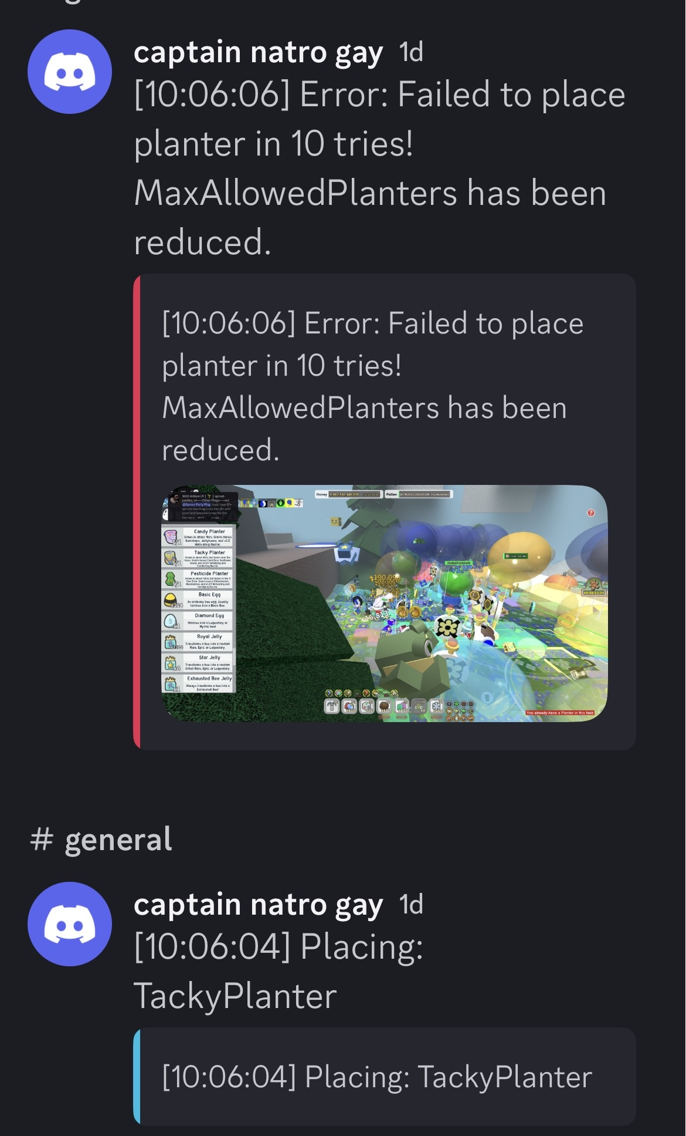Open the # general channel header
The height and width of the screenshot is (1136, 686).
coord(101,839)
